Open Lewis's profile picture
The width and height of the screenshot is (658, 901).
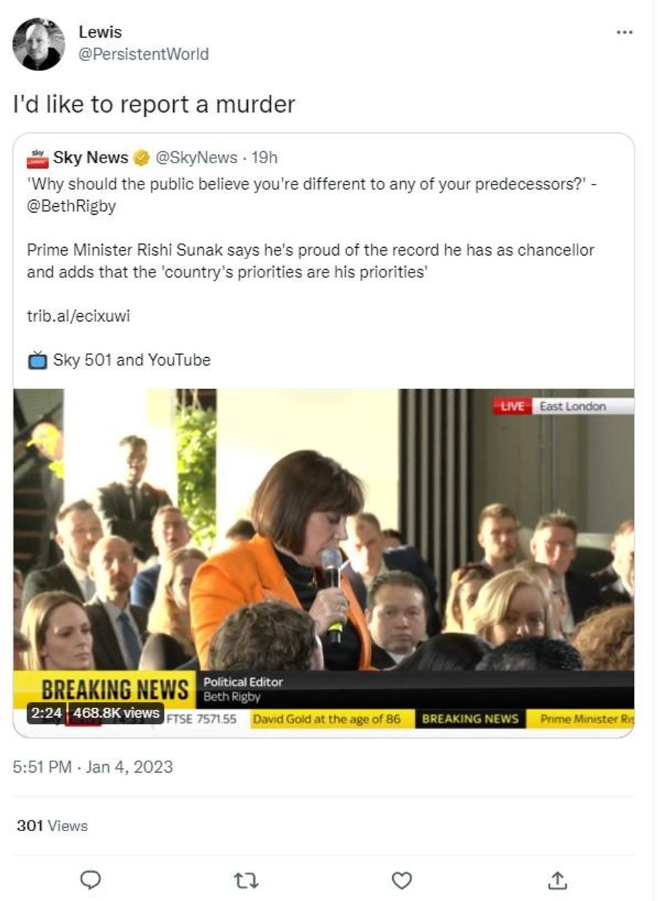[38, 44]
